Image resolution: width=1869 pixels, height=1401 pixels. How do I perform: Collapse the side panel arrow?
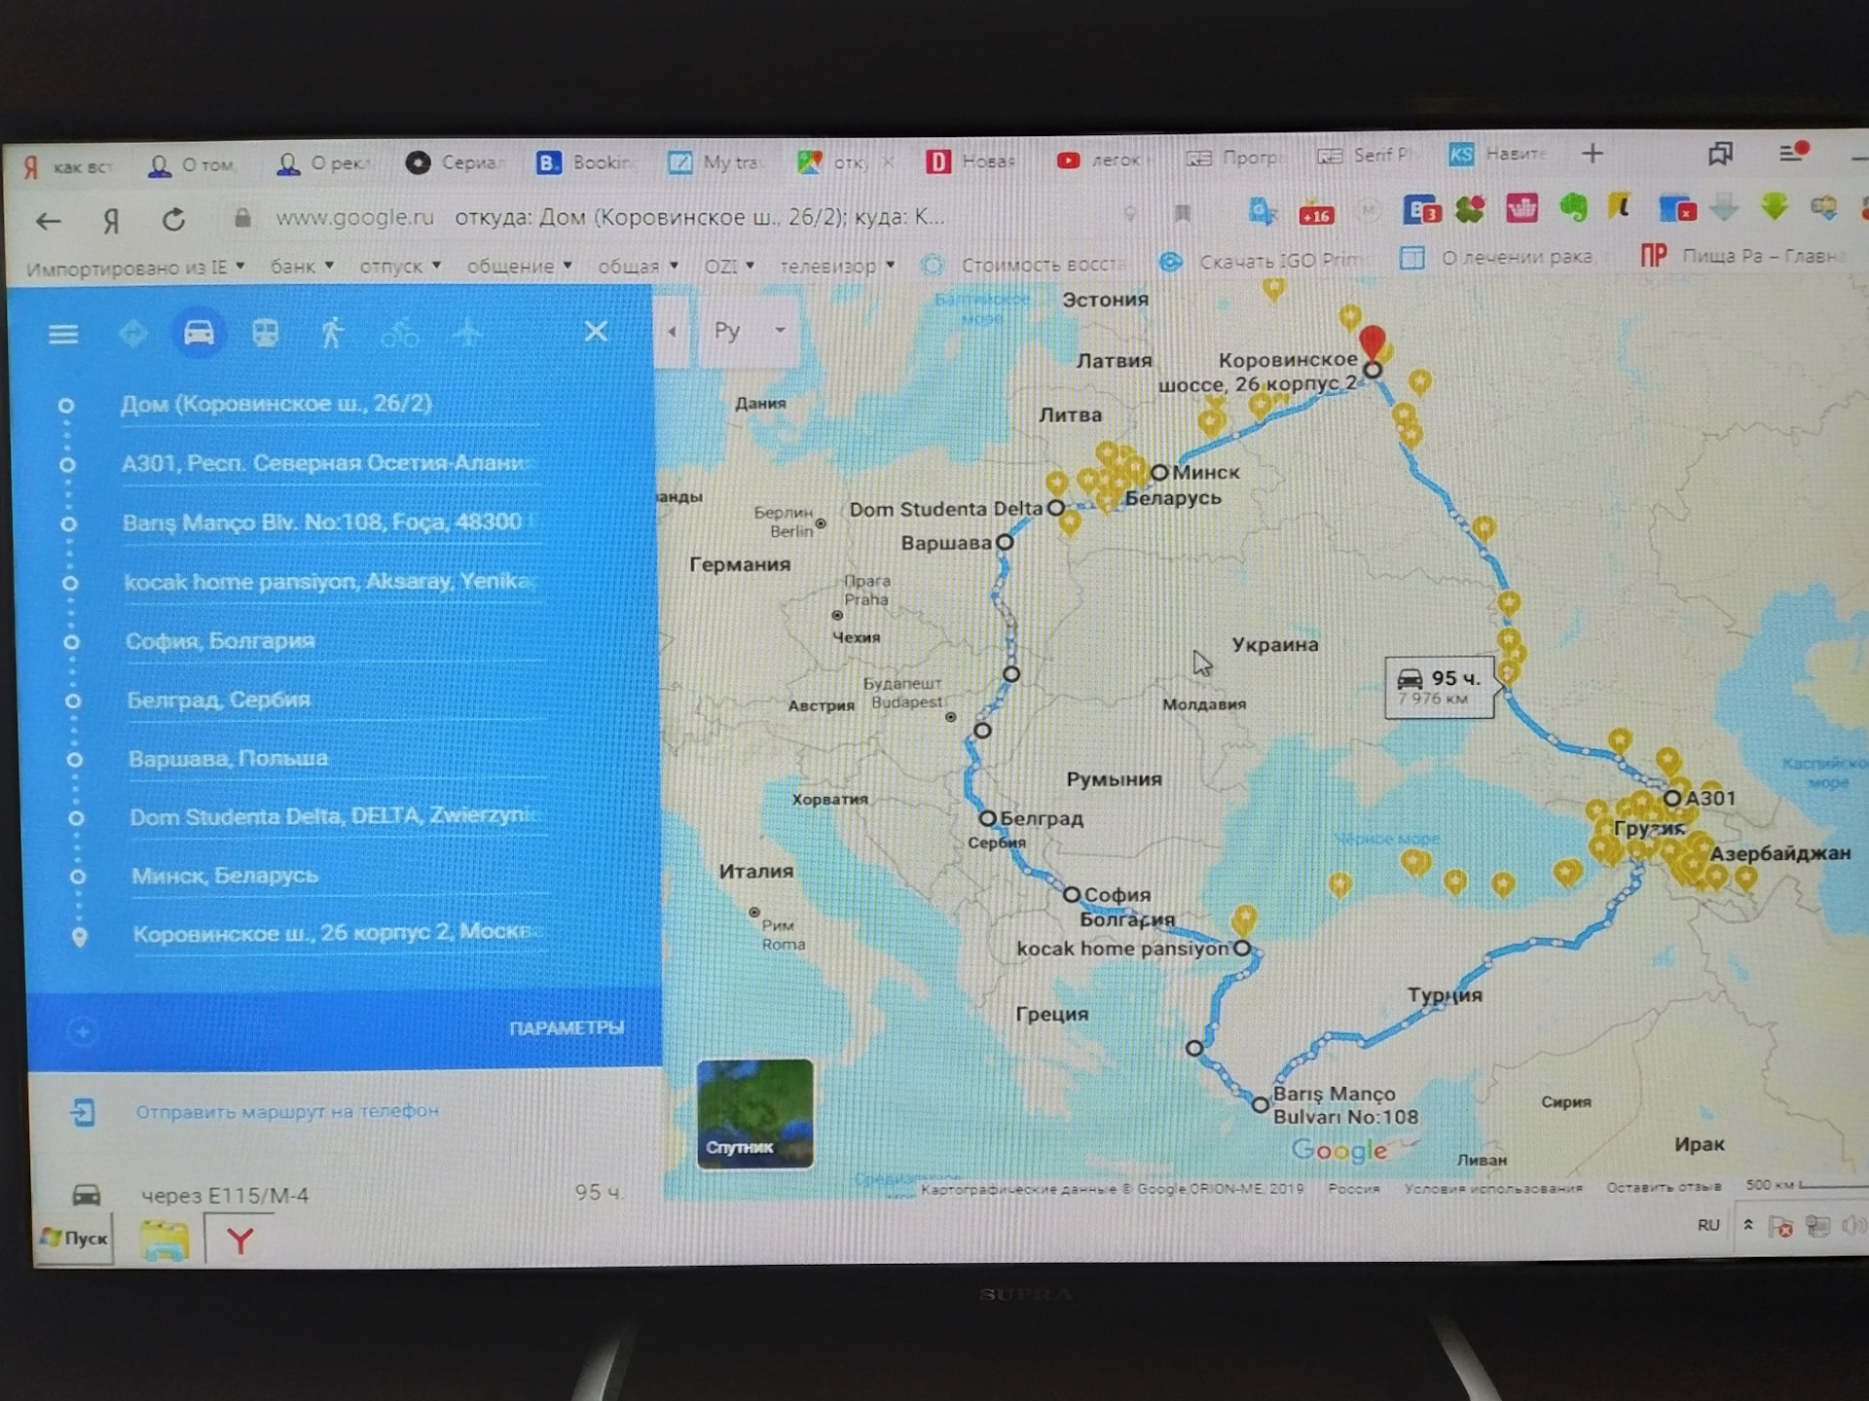672,332
